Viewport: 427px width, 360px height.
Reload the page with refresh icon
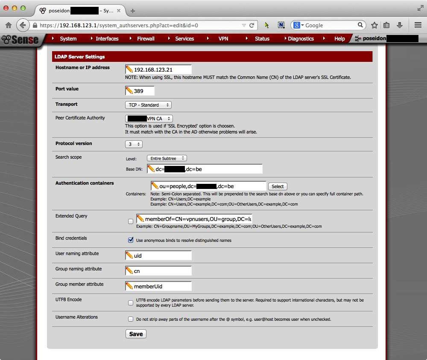click(252, 25)
